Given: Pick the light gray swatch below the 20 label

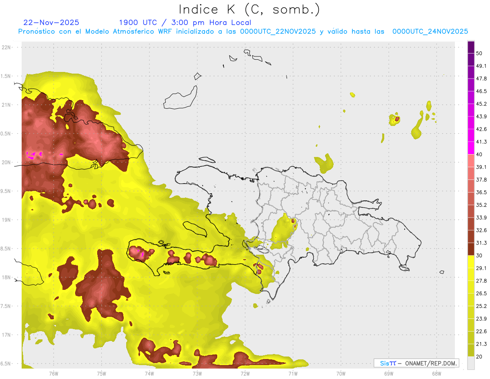Looking at the screenshot, I should pyautogui.click(x=471, y=363).
